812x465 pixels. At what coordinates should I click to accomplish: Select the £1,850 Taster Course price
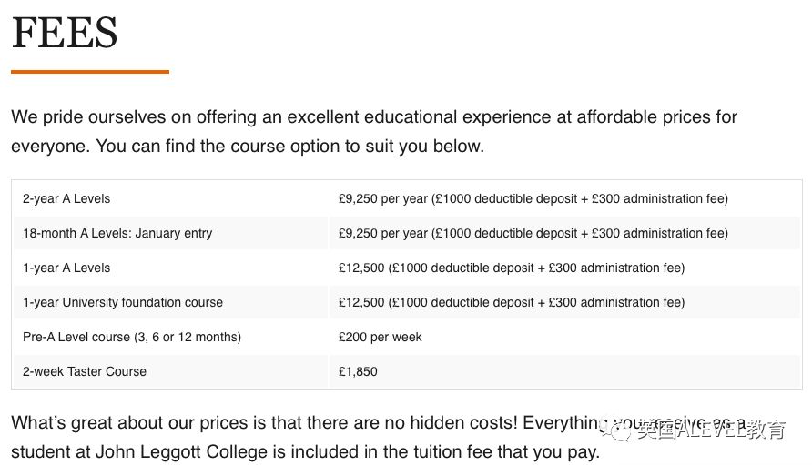click(358, 372)
